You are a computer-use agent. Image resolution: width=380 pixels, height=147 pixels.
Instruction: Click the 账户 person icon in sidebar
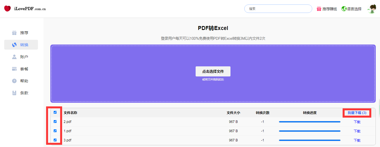(14, 57)
